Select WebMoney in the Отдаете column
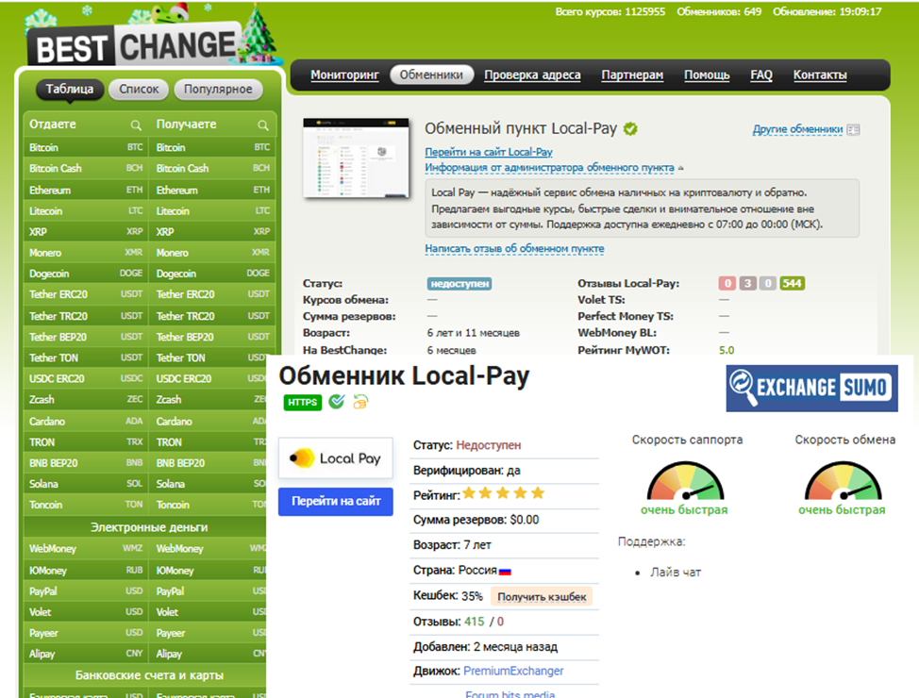Image resolution: width=919 pixels, height=698 pixels. coord(86,549)
